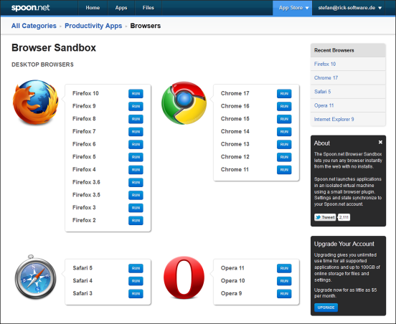
Task: Run Chrome 11
Action: (x=284, y=170)
